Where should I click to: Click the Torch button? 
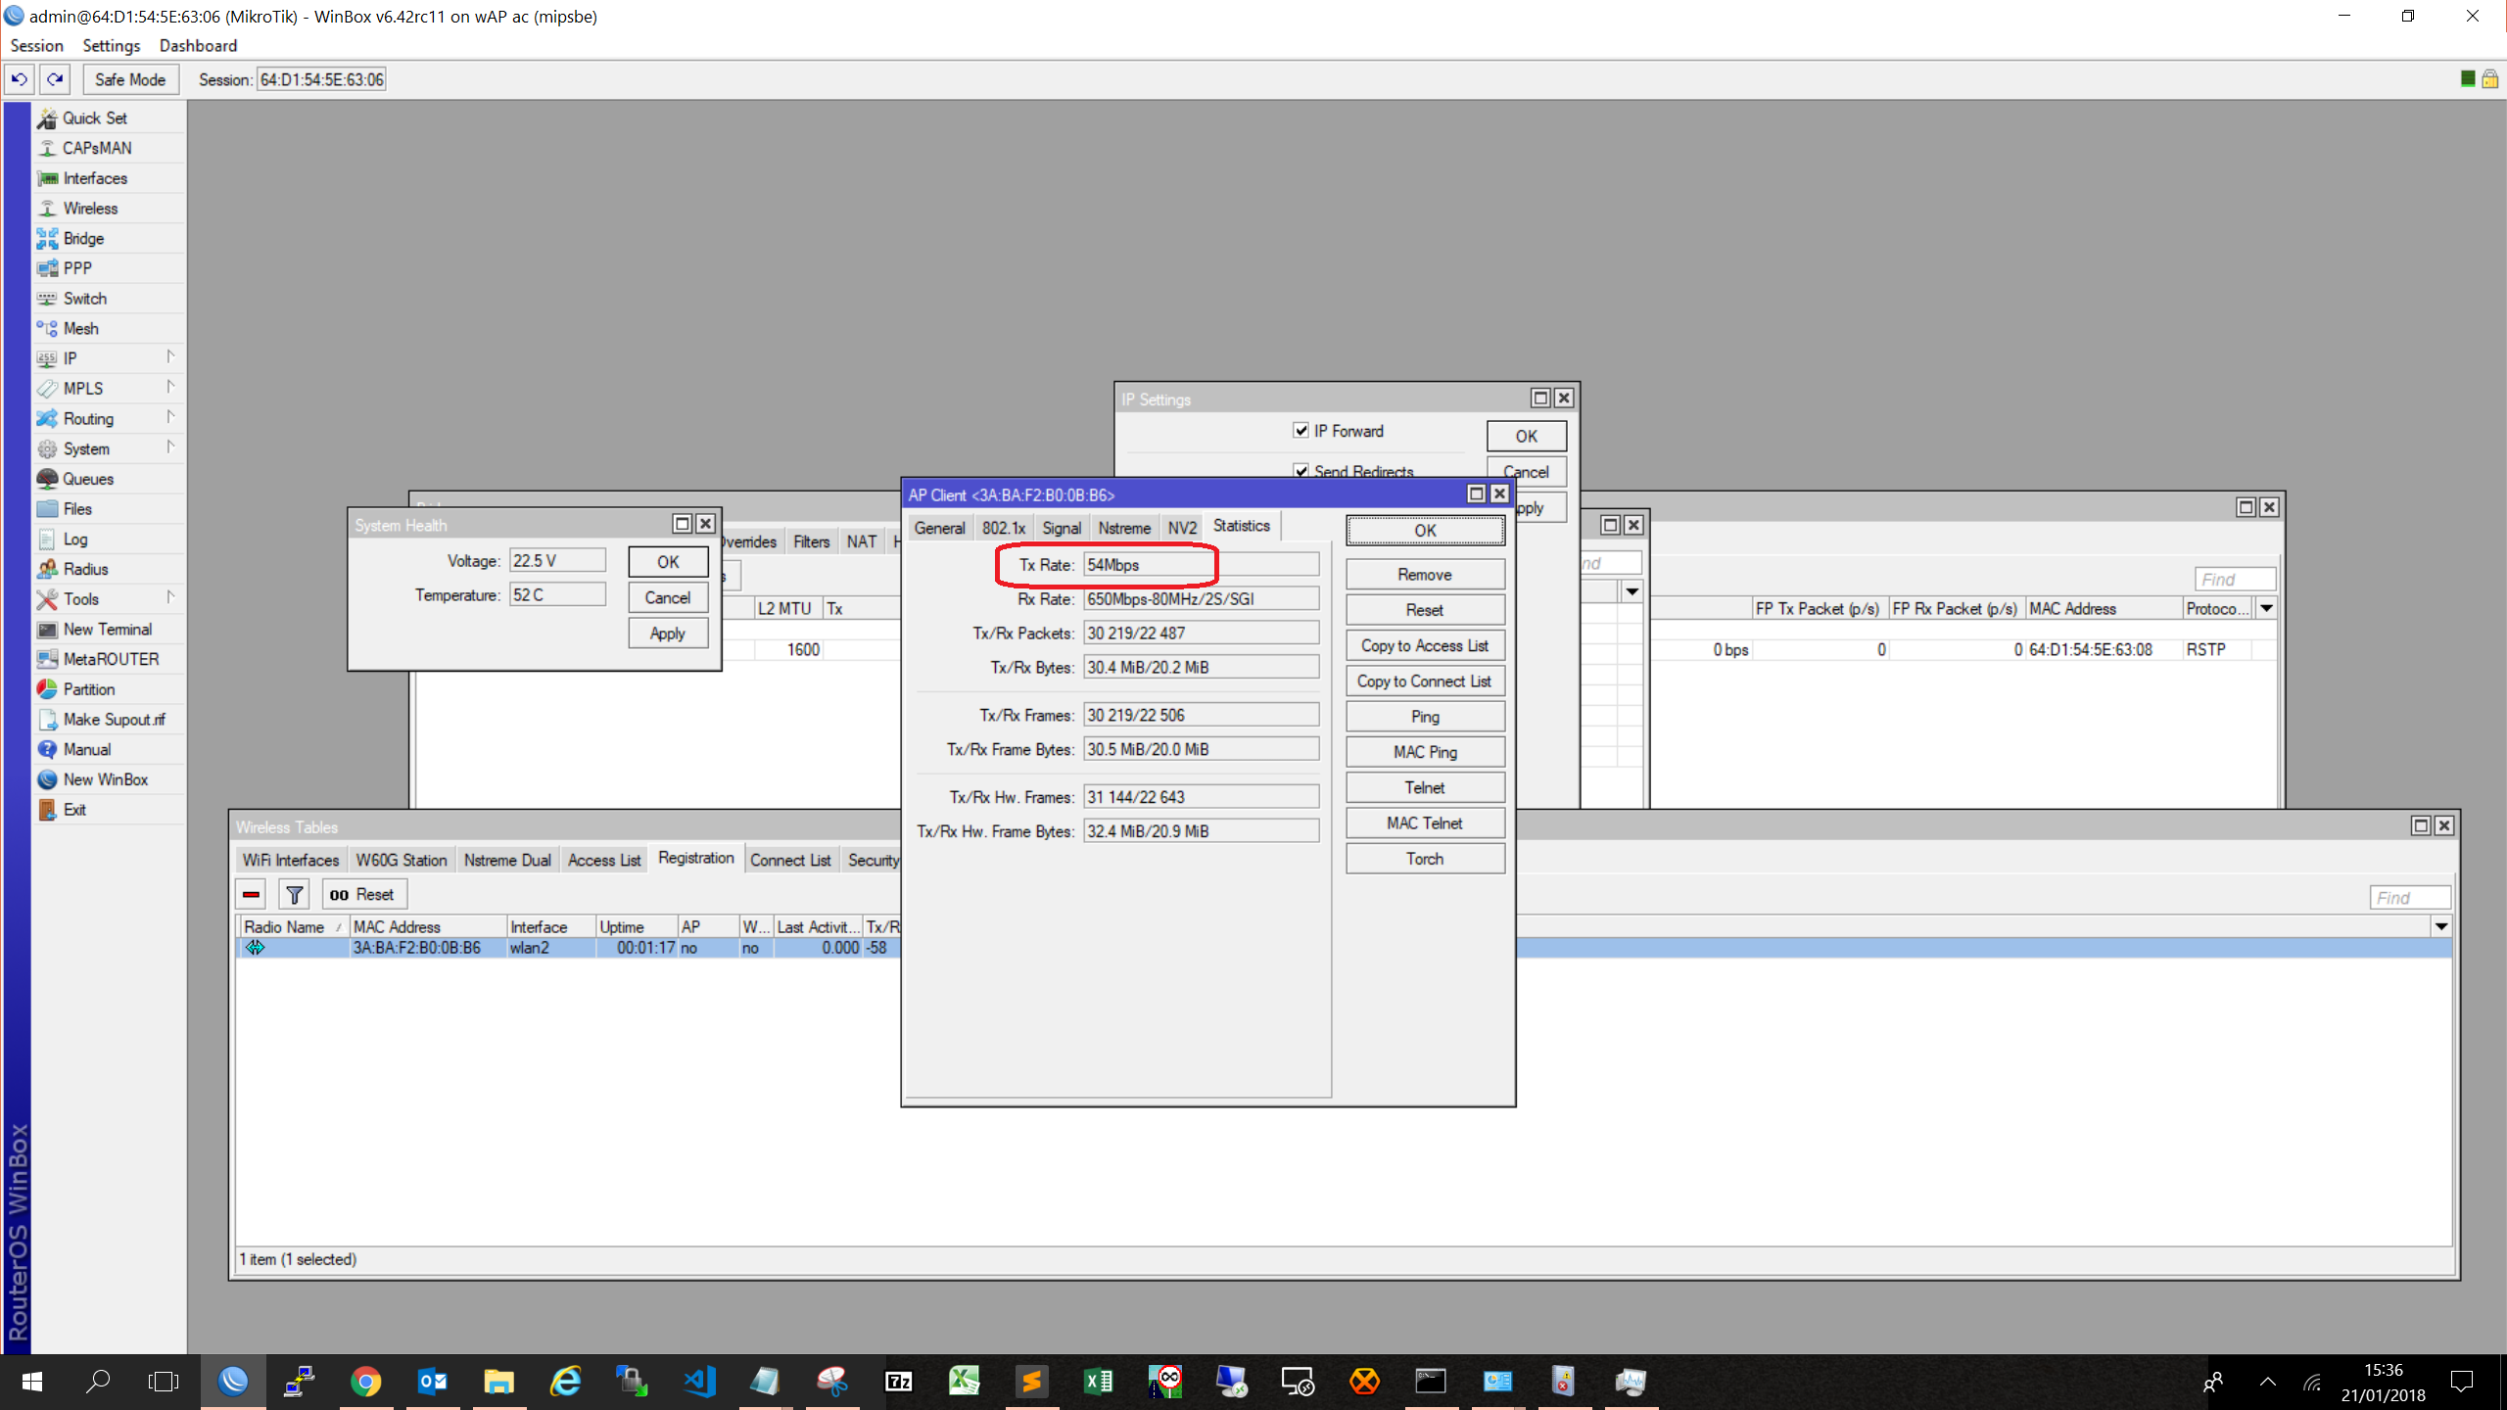(1424, 859)
